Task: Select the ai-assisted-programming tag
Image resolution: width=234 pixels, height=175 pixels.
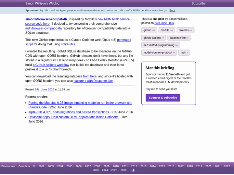Action: tap(161, 45)
